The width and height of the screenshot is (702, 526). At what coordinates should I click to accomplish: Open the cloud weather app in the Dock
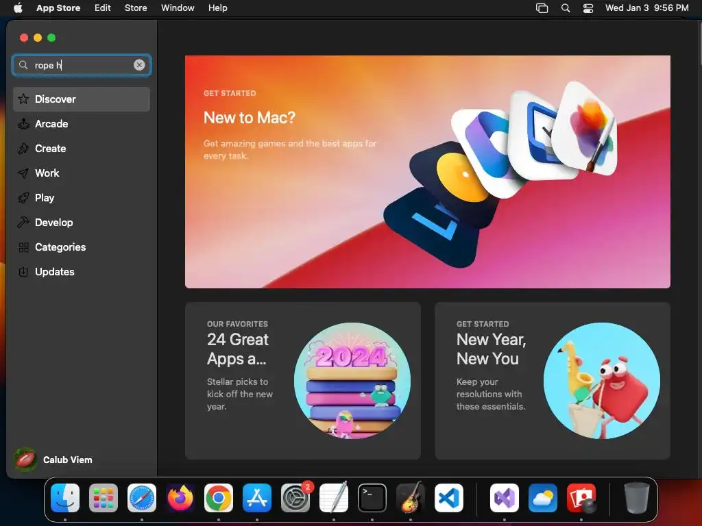tap(543, 498)
